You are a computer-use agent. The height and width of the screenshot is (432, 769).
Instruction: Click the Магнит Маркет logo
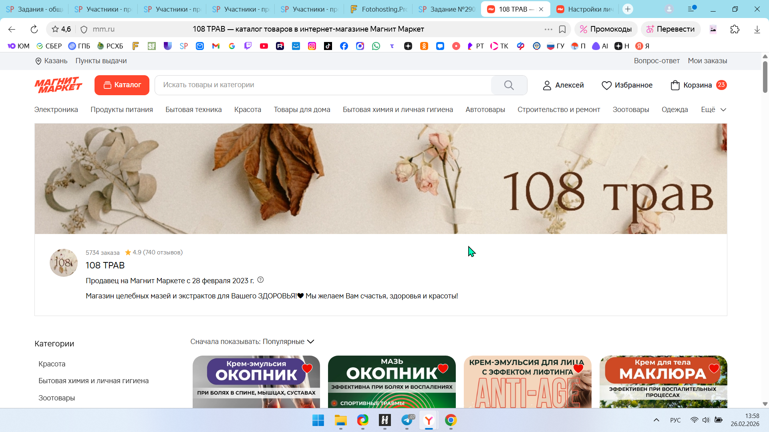[58, 85]
